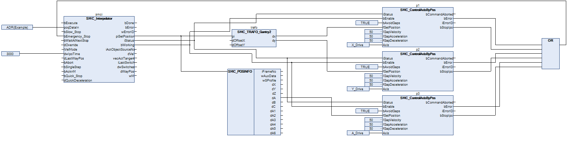Click the 3000 dwIpoTime input value
569x149 pixels.
pos(10,54)
